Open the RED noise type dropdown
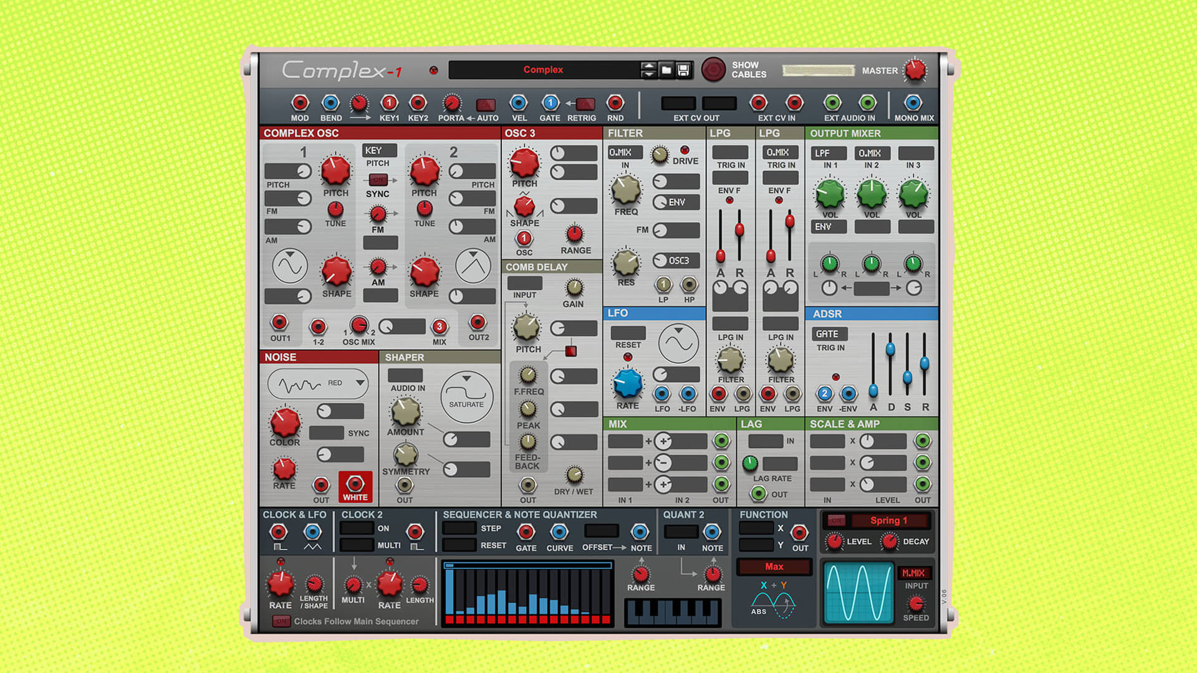 [x=318, y=383]
